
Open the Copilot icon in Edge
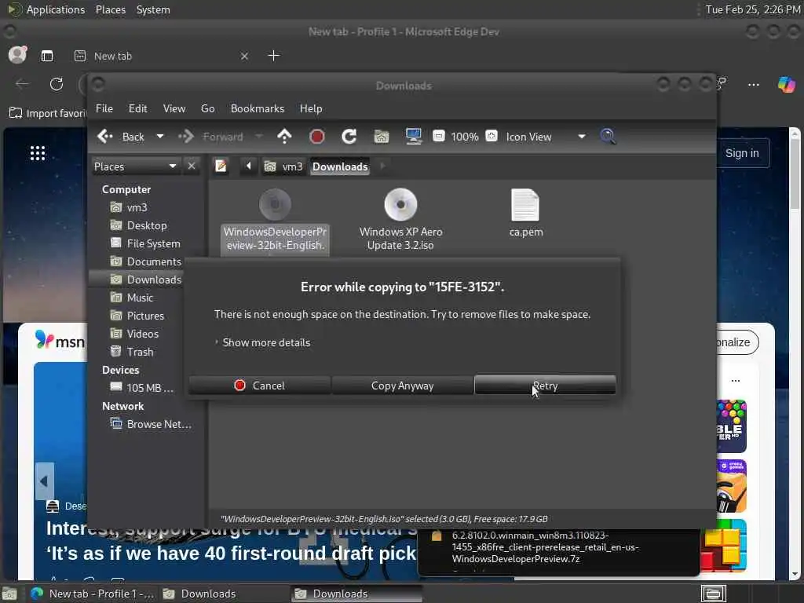[x=786, y=84]
